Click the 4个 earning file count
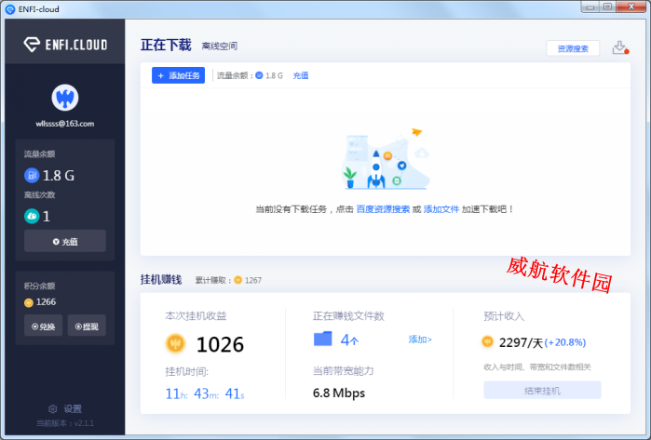This screenshot has width=651, height=440. tap(349, 340)
